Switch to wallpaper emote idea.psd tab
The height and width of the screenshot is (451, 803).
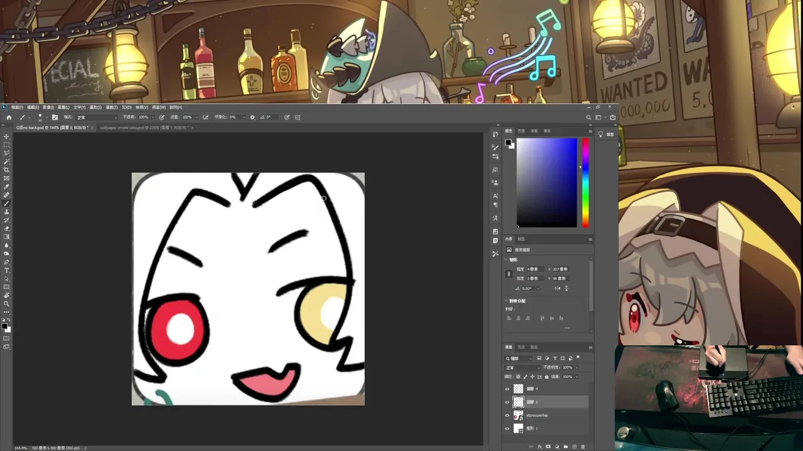(x=144, y=128)
